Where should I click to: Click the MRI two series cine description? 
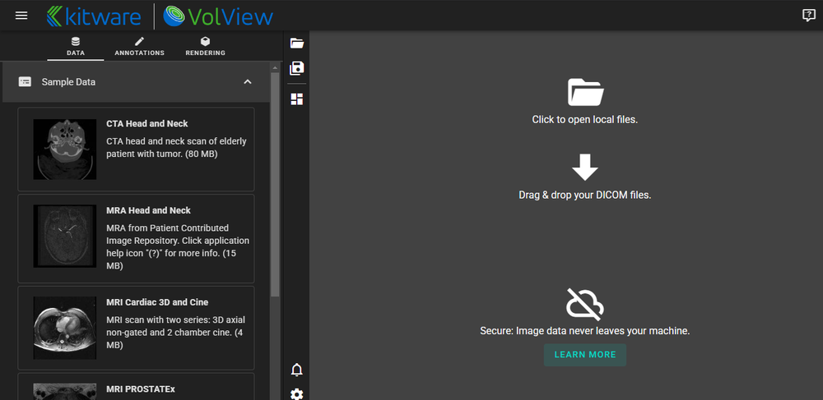pyautogui.click(x=176, y=333)
